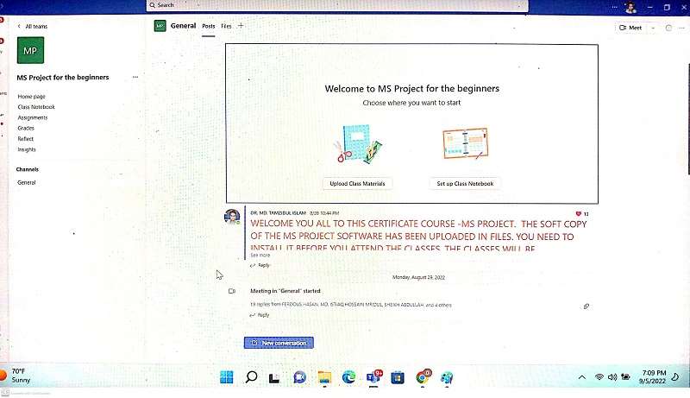Open the Chat app on taskbar
The image size is (690, 398).
click(x=299, y=378)
